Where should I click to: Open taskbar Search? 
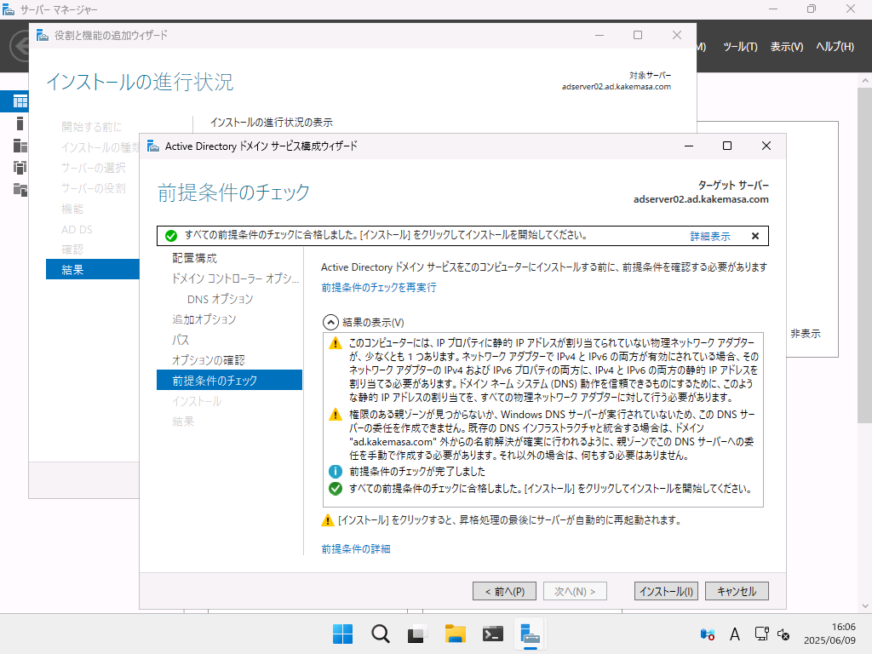pyautogui.click(x=381, y=634)
